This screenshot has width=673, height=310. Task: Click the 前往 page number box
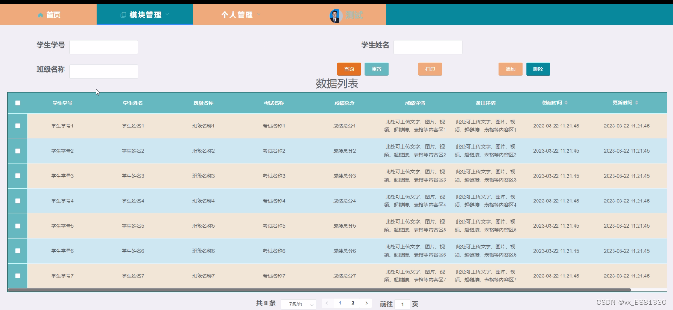(x=402, y=304)
